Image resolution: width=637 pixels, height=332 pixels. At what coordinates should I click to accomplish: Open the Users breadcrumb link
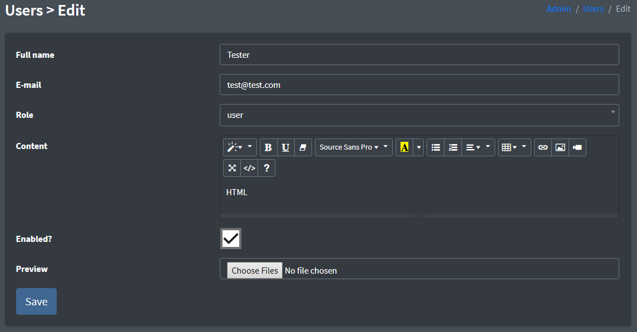tap(593, 8)
